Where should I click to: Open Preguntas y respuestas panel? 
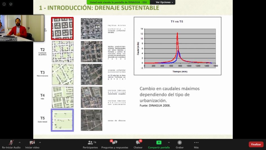[115, 144]
